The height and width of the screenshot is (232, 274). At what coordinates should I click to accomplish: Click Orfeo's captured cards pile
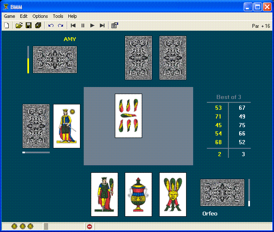(x=222, y=193)
